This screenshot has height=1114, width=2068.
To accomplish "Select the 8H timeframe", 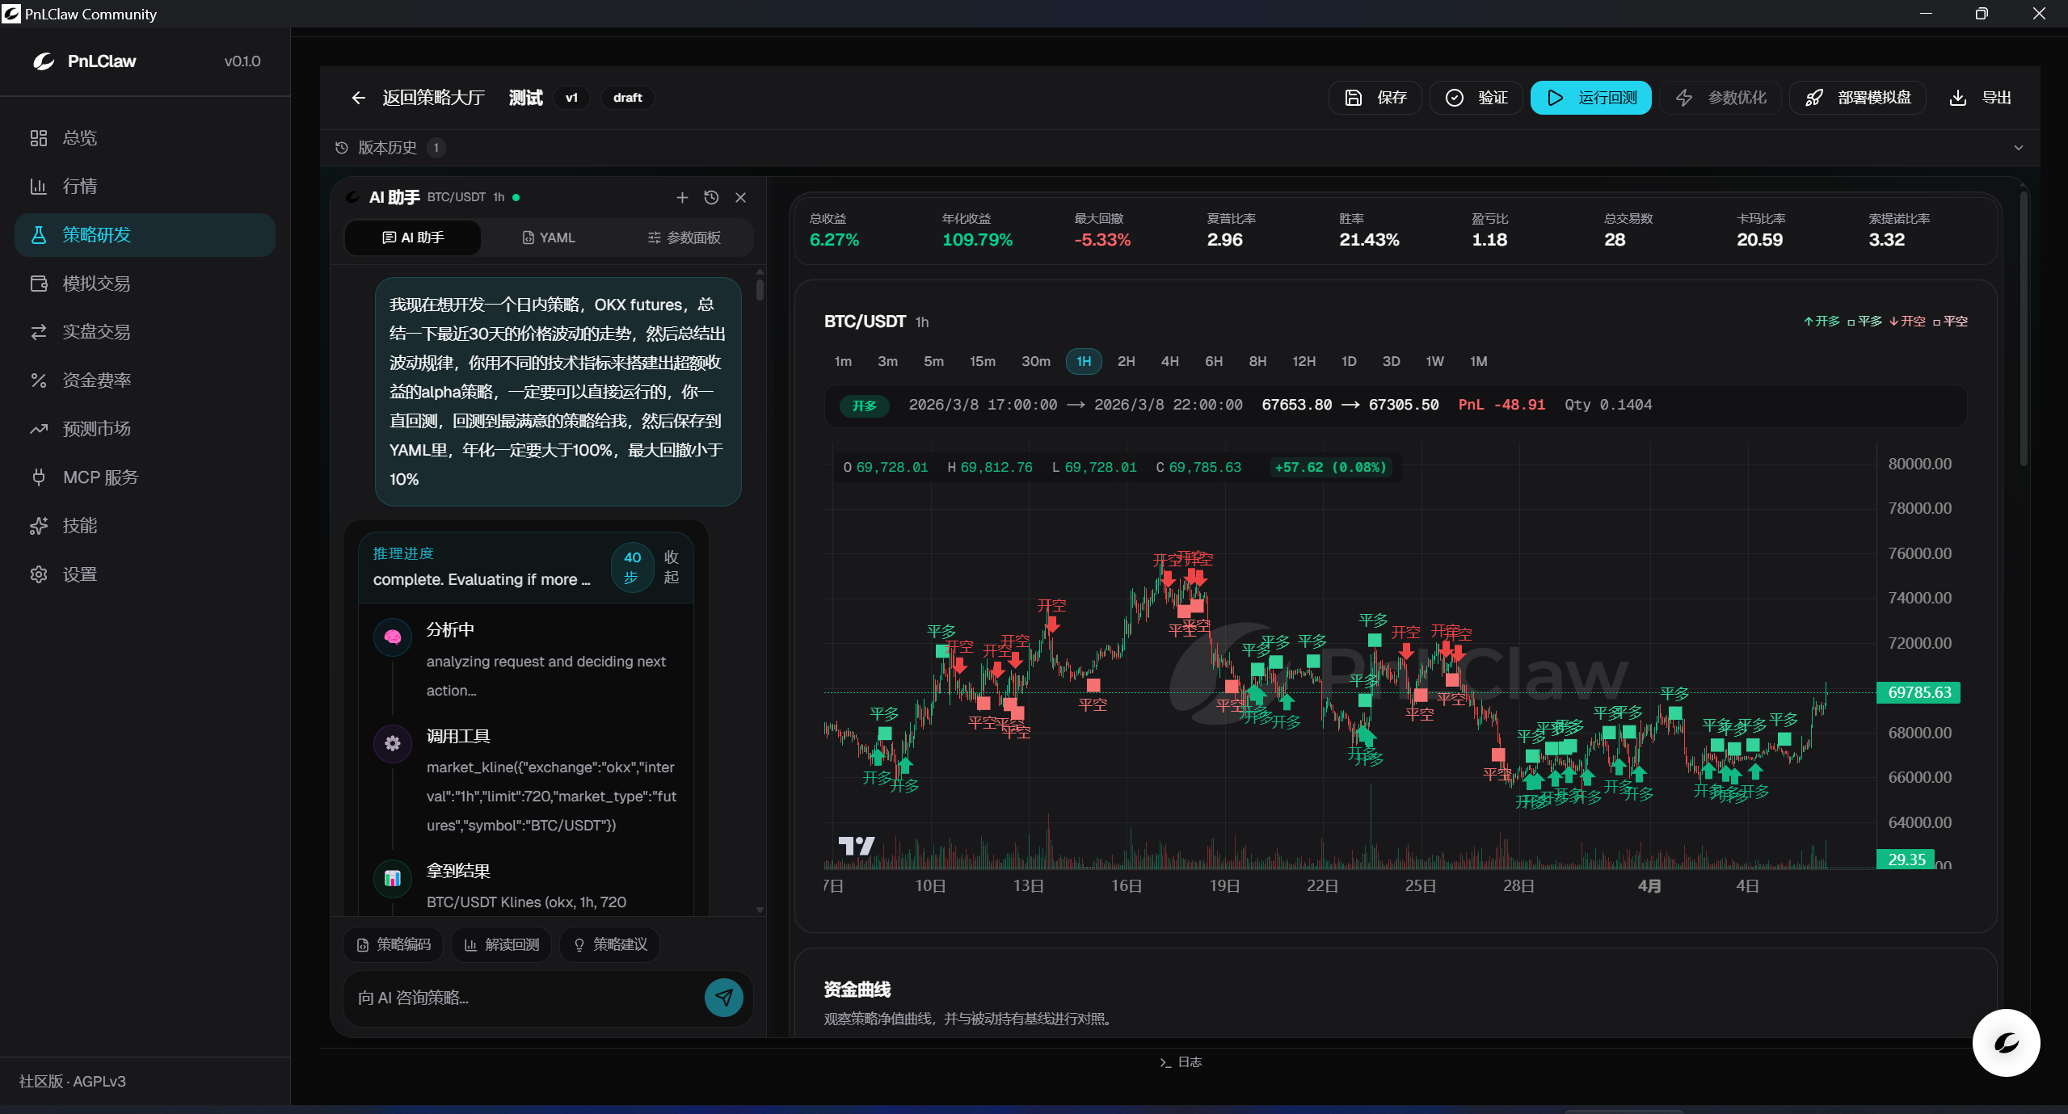I will (1257, 362).
